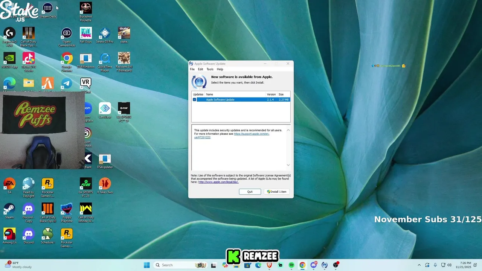Select the Discord - Copy desktop icon
This screenshot has height=271, width=482.
pos(28,213)
